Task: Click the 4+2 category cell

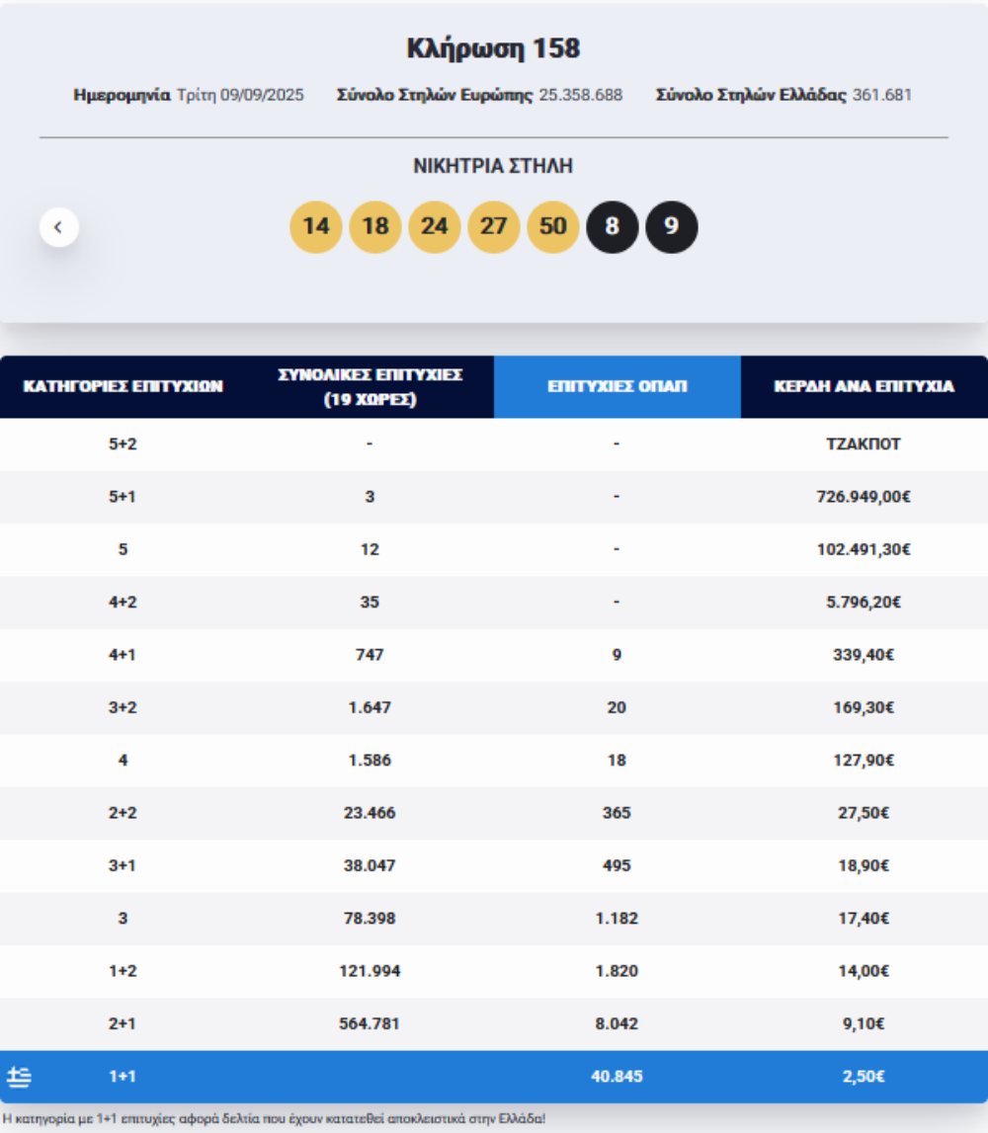Action: tap(123, 603)
